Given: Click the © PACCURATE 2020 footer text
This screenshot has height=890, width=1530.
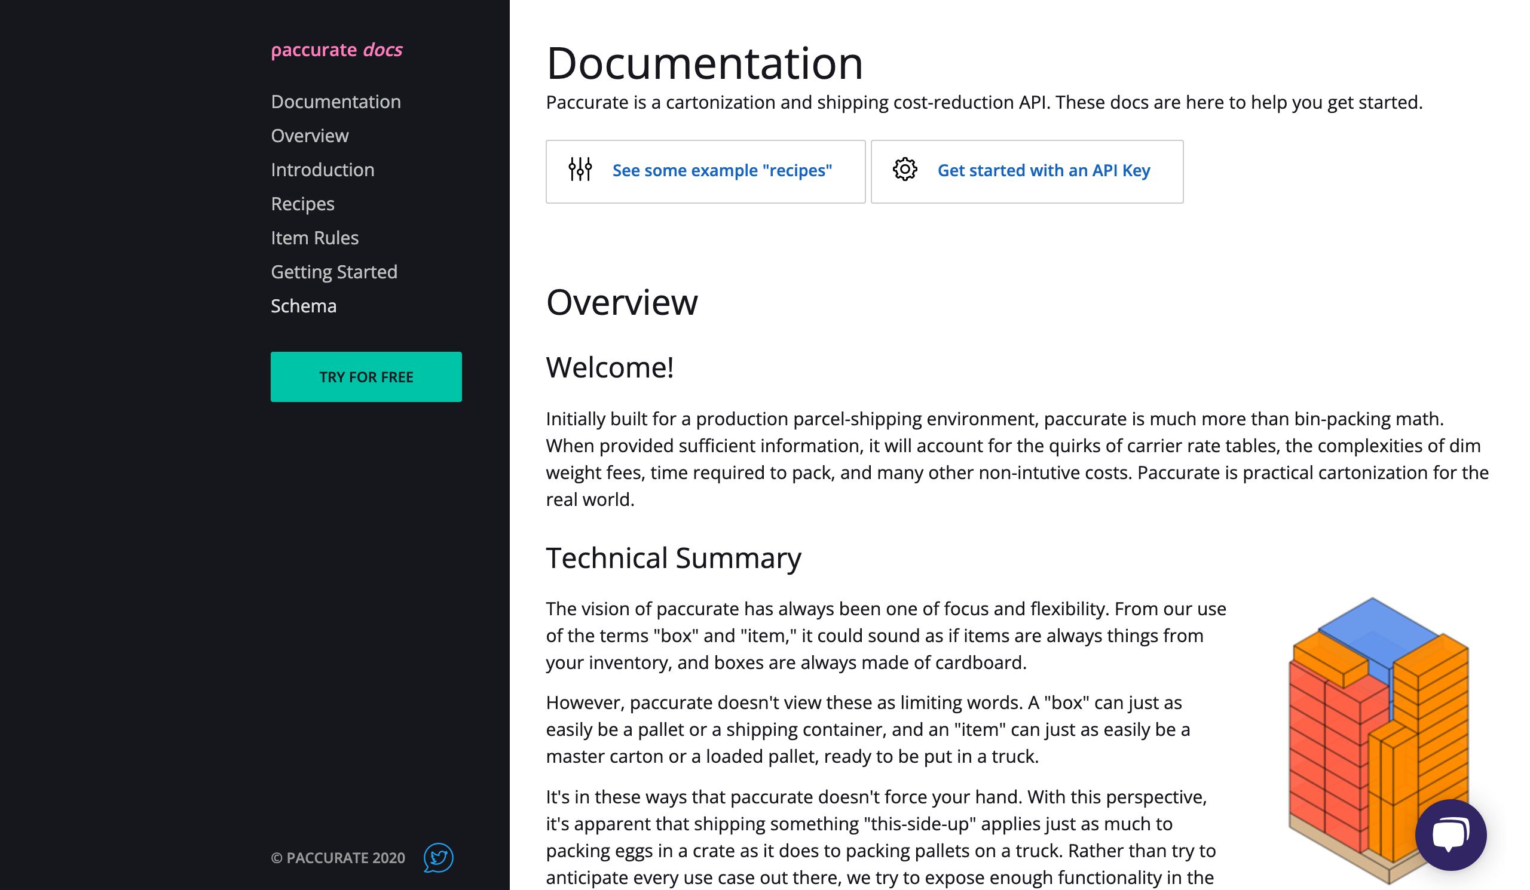Looking at the screenshot, I should pos(338,858).
